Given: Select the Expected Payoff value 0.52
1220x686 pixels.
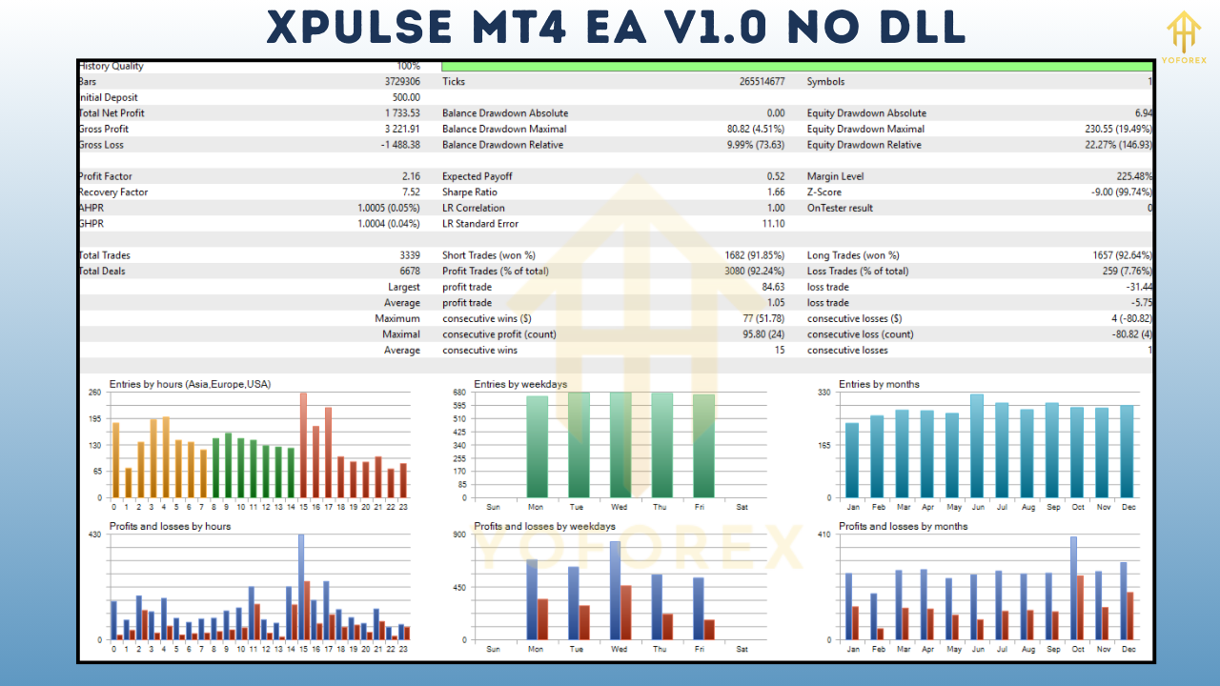Looking at the screenshot, I should 776,176.
